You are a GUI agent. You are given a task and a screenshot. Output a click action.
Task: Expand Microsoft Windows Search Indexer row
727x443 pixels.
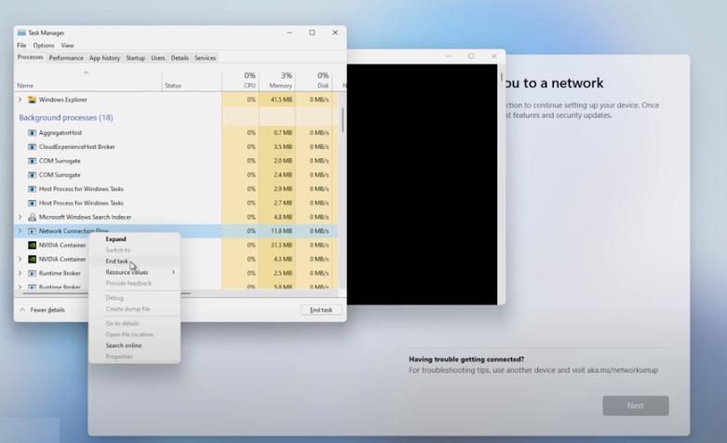pyautogui.click(x=20, y=217)
